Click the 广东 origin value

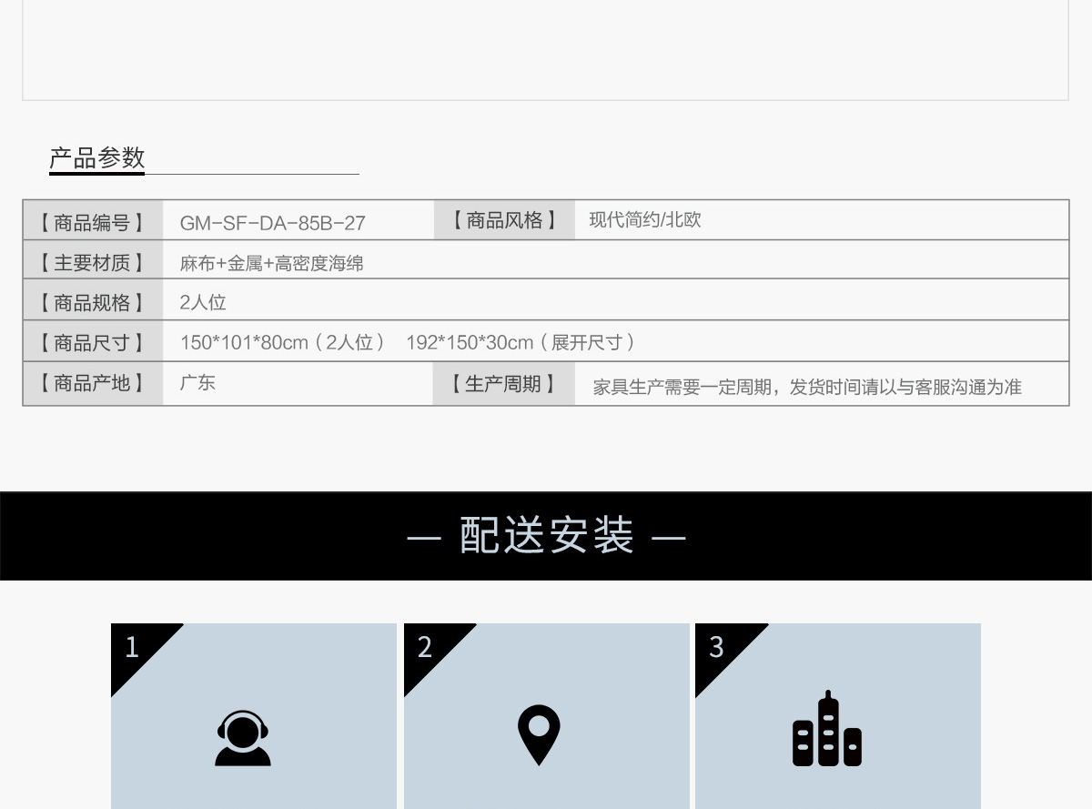click(x=197, y=383)
